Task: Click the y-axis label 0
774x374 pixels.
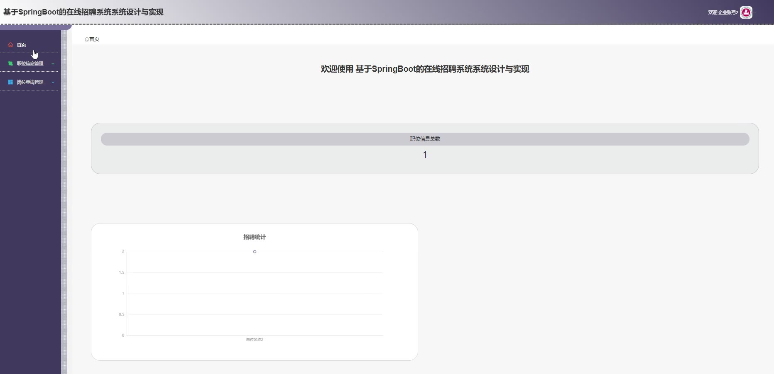Action: tap(123, 335)
